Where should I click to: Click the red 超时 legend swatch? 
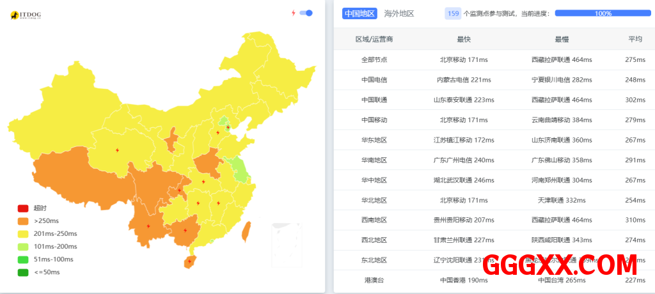click(x=23, y=208)
